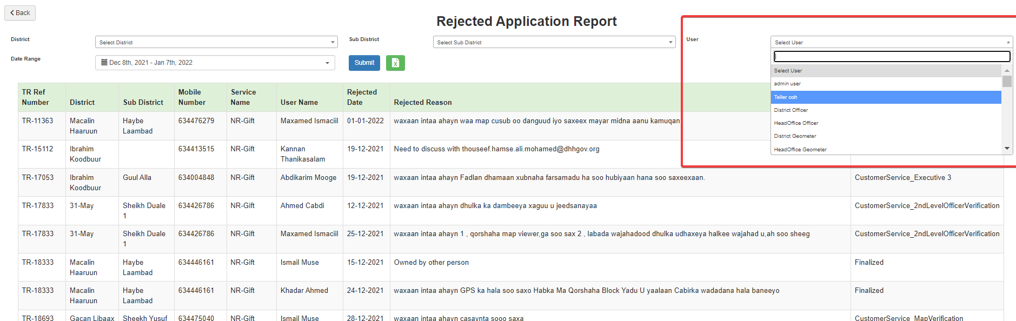The width and height of the screenshot is (1016, 321).
Task: Pick HeadOffice Geometer from user list
Action: pos(886,149)
